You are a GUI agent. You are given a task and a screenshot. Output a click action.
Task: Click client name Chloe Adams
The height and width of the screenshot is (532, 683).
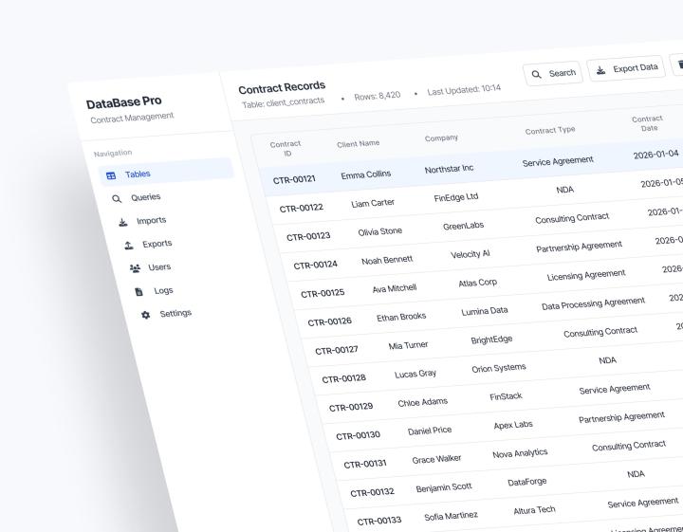coord(423,402)
